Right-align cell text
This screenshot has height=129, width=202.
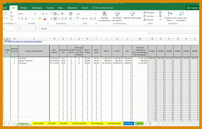coord(58,19)
